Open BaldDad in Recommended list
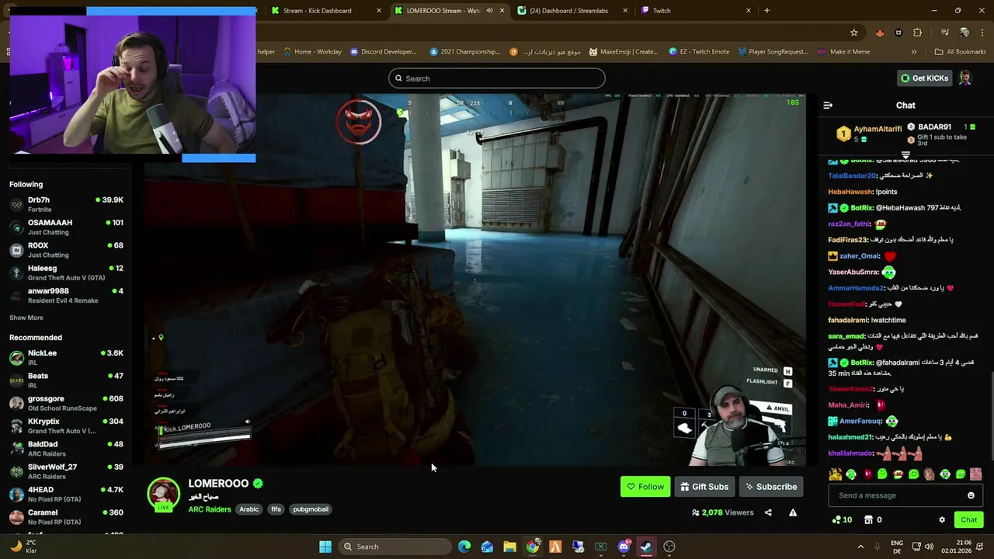The image size is (994, 559). [66, 449]
